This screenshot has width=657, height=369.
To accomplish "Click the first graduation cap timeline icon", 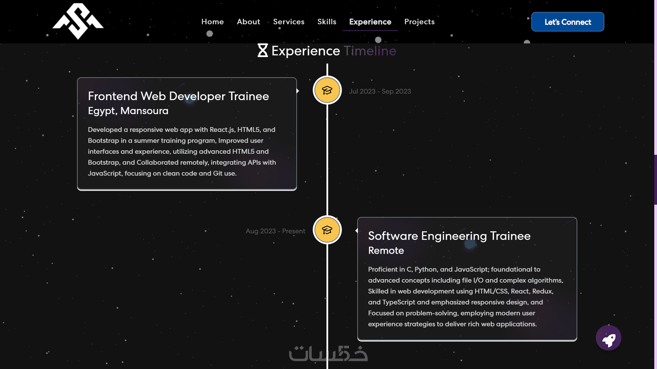I will [327, 90].
